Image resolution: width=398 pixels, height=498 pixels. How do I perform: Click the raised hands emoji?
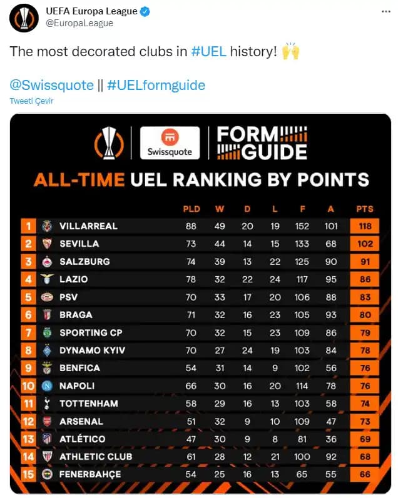[x=290, y=52]
